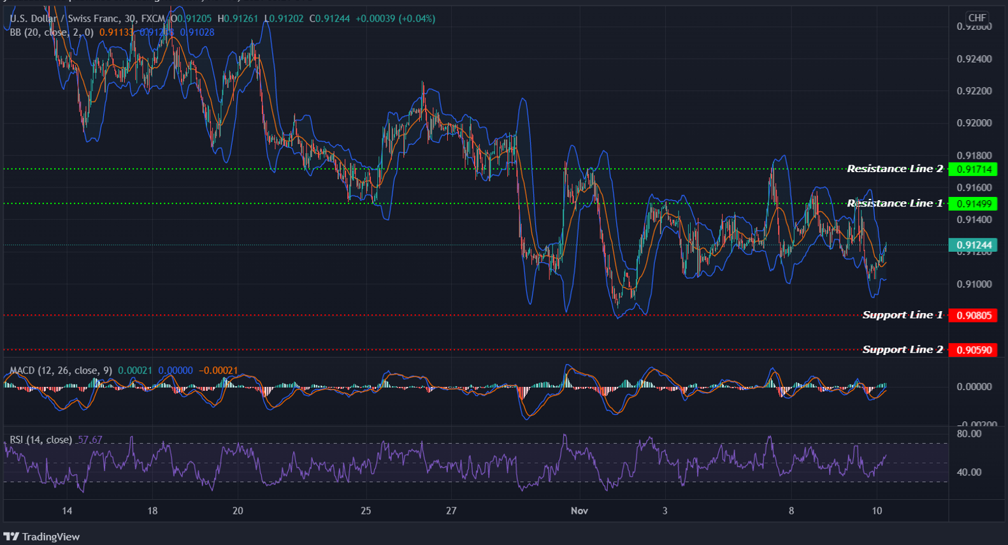The image size is (1008, 545).
Task: Select the Support Line 1 label
Action: tap(902, 315)
